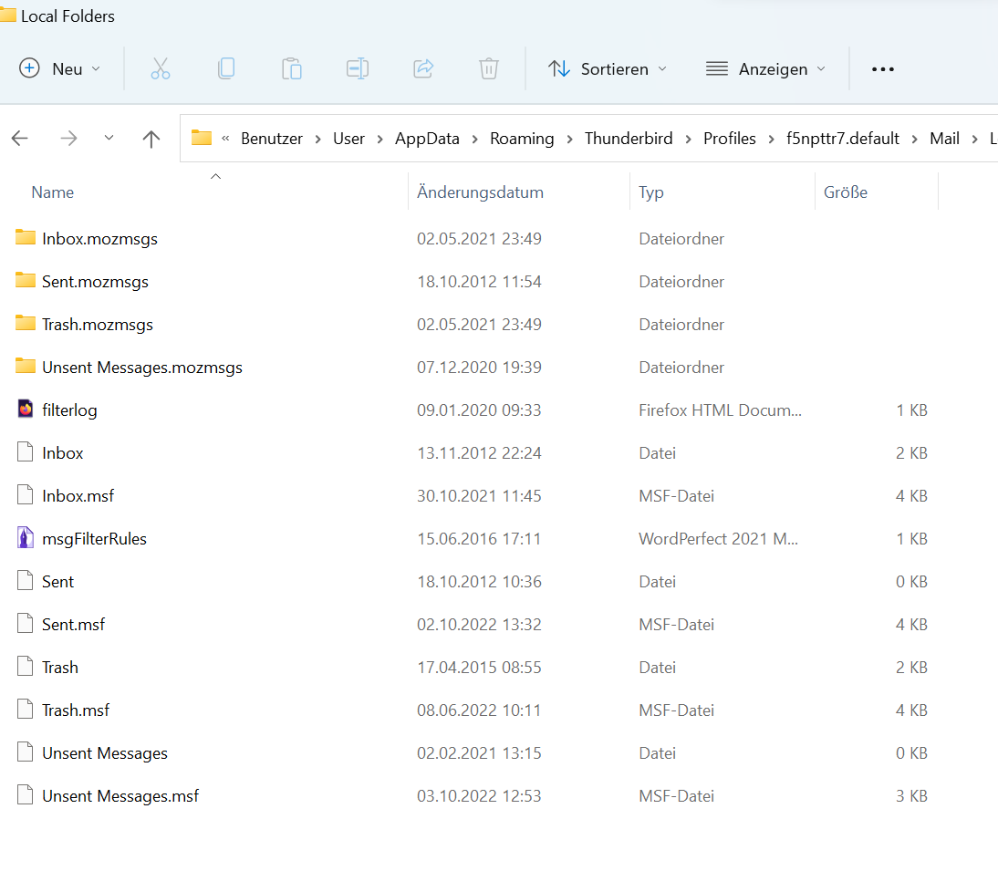Go back with the left arrow
998x871 pixels.
point(20,139)
